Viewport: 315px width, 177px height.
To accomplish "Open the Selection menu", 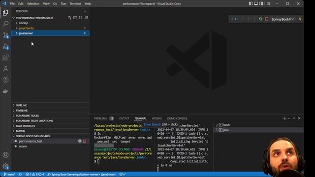I will (x=33, y=3).
